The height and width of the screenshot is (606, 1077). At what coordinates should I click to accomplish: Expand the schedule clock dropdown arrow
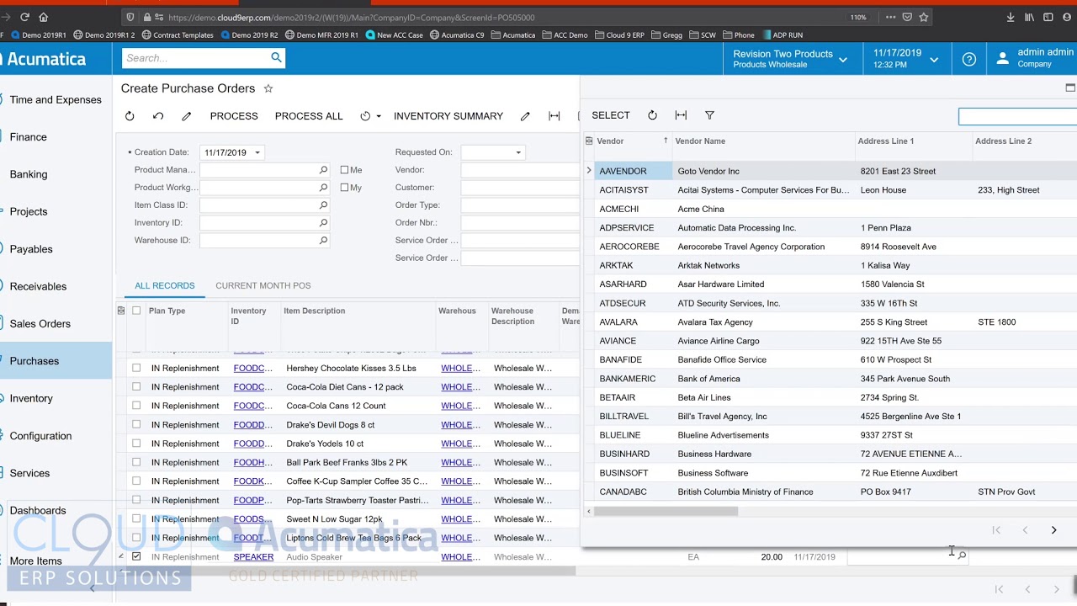[x=379, y=116]
